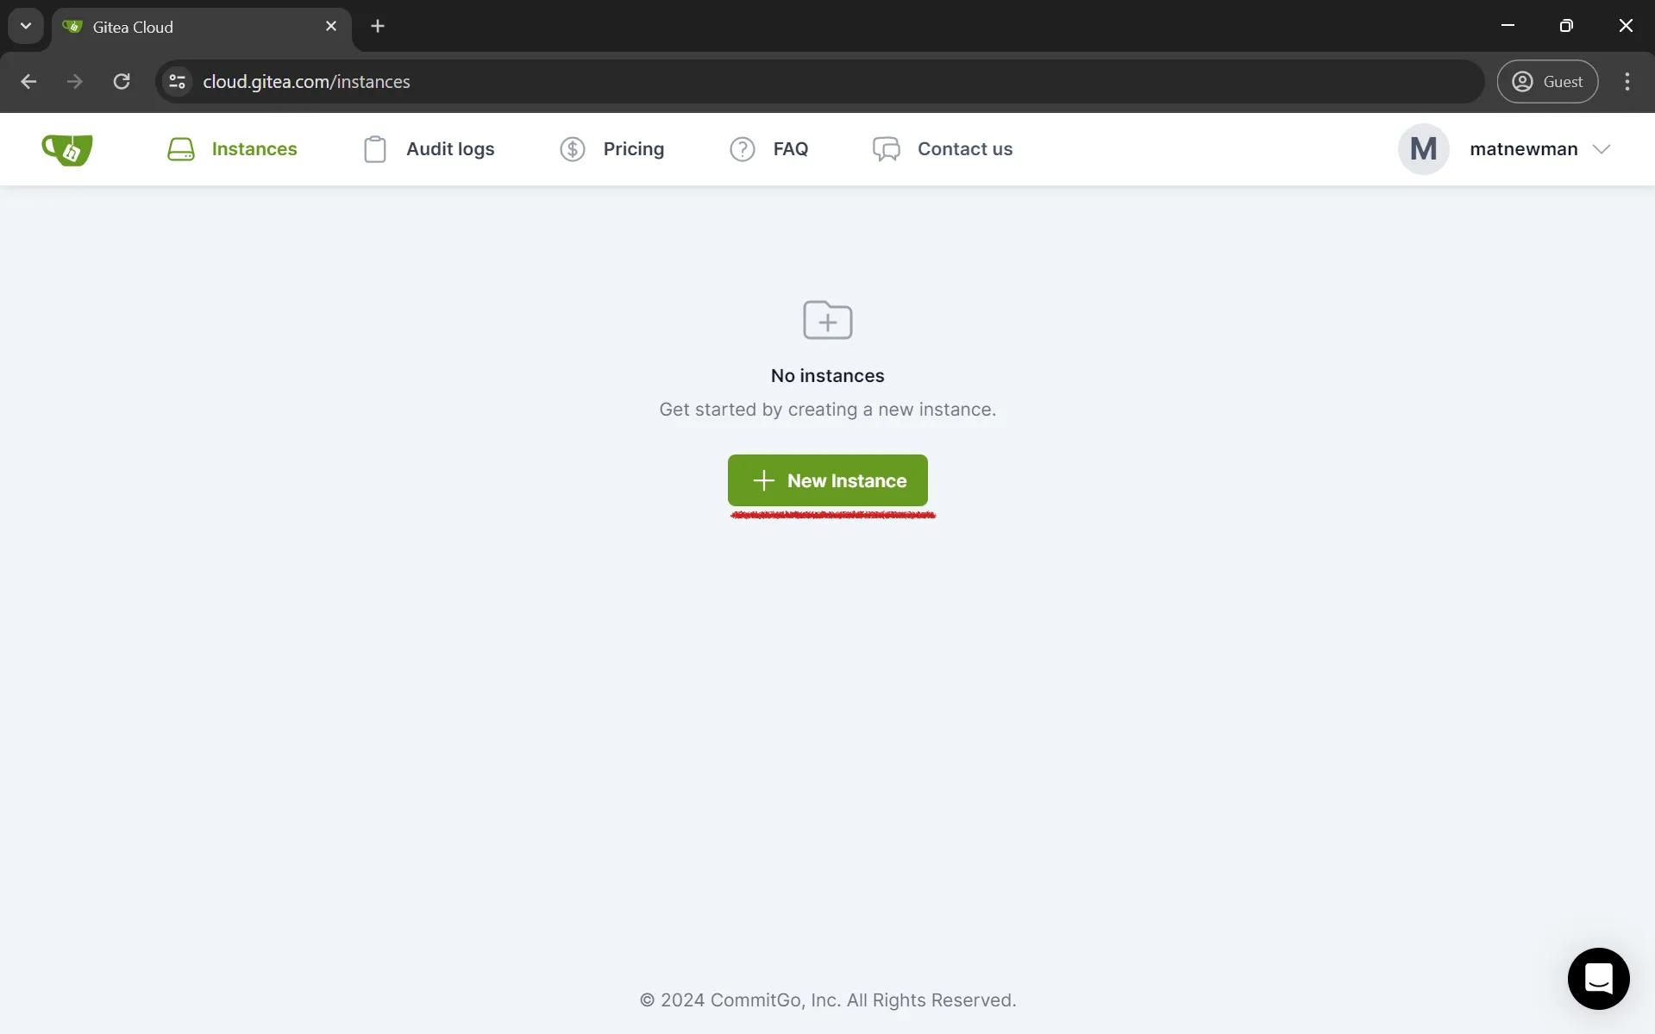Click the Contact us chat bubble icon
This screenshot has width=1655, height=1034.
tap(885, 148)
